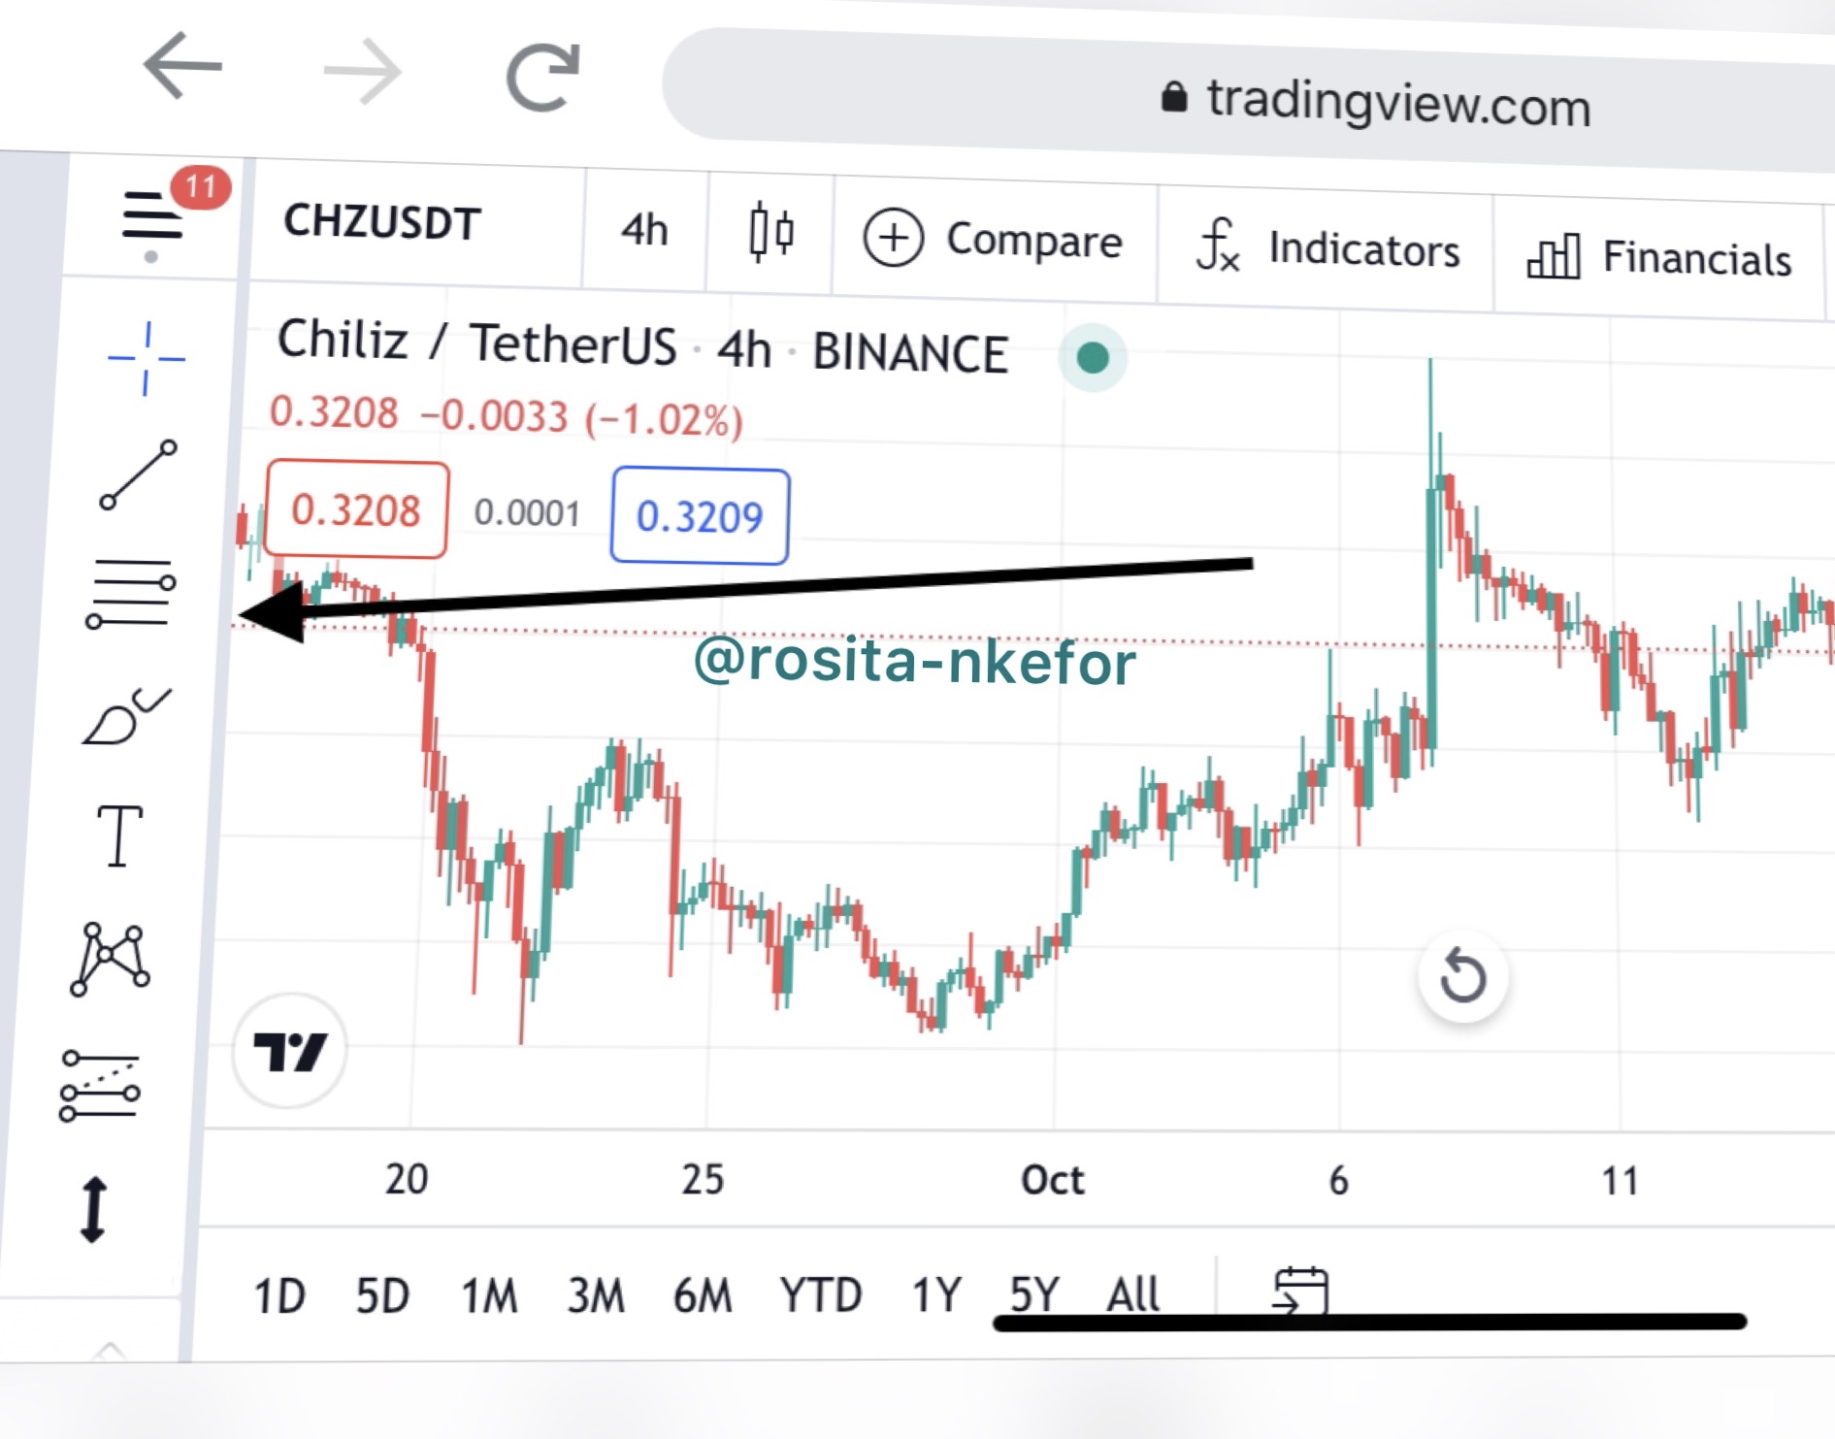This screenshot has width=1835, height=1439.
Task: Select the vertical measure arrow tool
Action: [93, 1209]
